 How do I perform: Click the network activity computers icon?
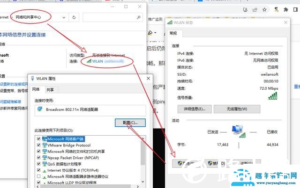pos(239,131)
